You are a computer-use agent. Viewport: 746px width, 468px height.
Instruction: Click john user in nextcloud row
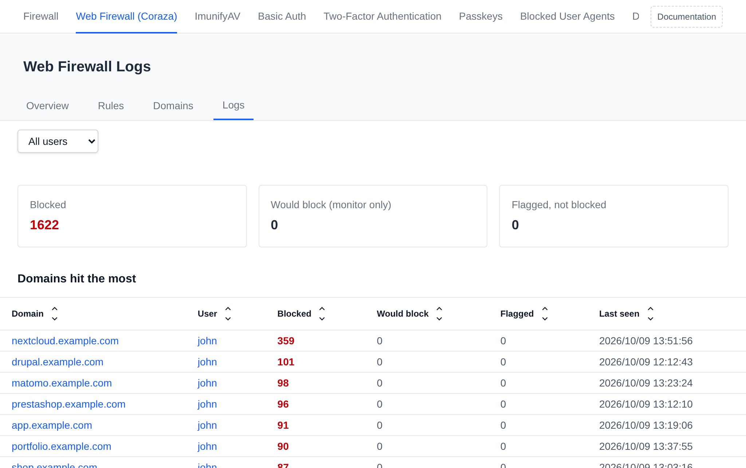(x=207, y=341)
